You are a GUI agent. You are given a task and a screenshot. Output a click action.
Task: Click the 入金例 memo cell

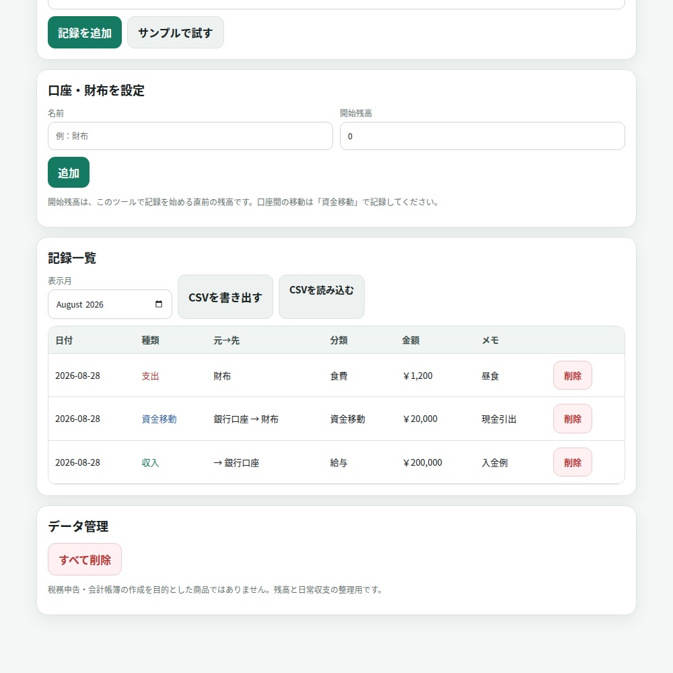(x=495, y=463)
